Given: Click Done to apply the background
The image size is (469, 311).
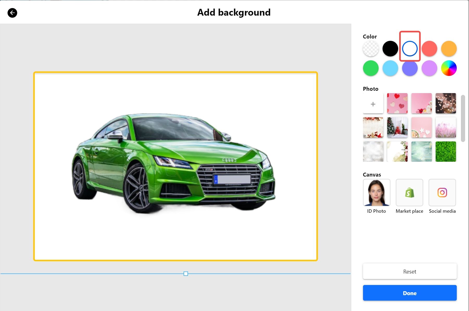Looking at the screenshot, I should point(409,293).
